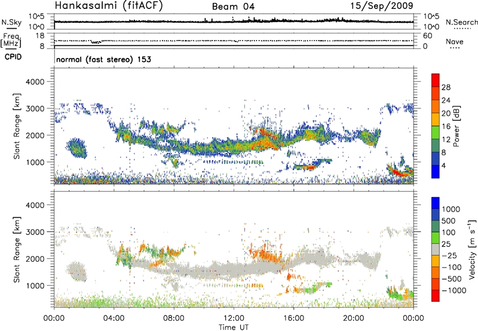Select Slant Range [km] label of velocity panel

[x=17, y=249]
